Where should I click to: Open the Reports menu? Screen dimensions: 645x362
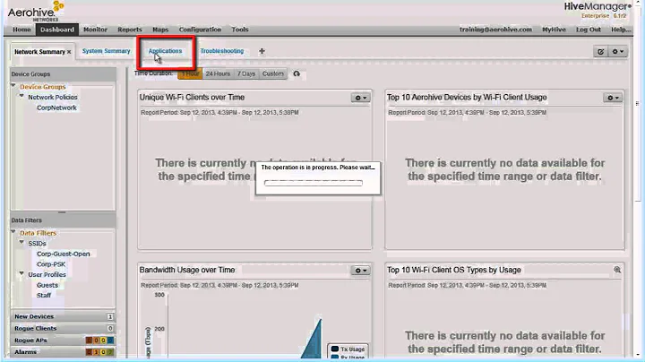click(x=130, y=30)
